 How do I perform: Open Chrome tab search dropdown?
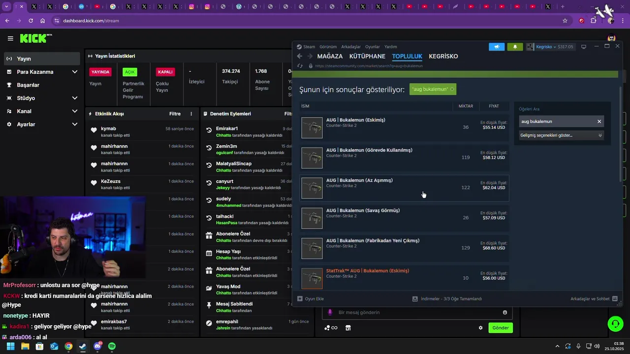[6, 7]
